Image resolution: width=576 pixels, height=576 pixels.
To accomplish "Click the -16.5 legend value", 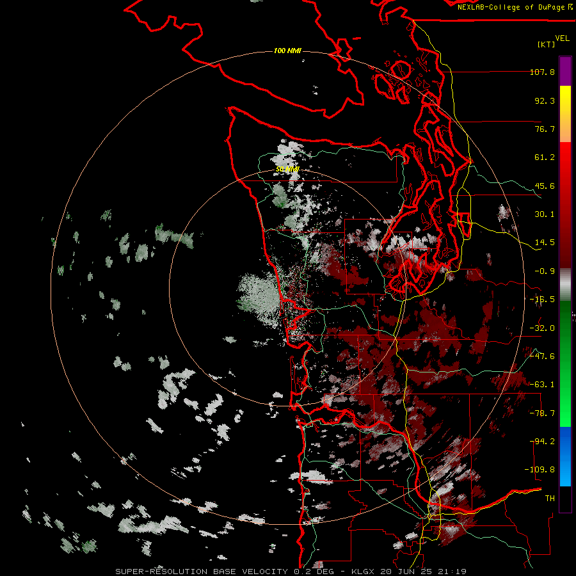I will click(542, 300).
